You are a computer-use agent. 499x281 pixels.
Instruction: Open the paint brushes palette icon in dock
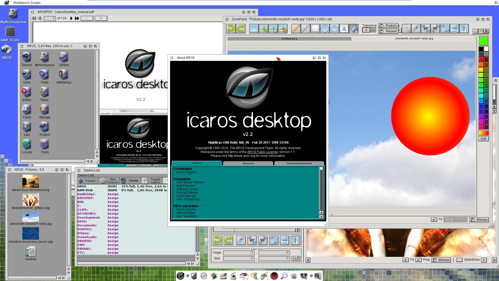(x=264, y=276)
